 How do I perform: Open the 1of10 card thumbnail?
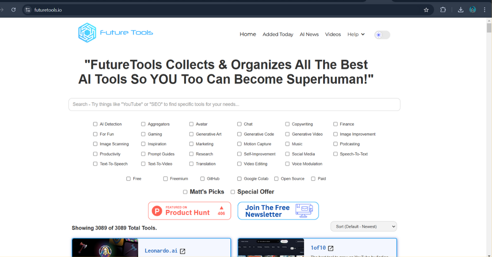271,248
